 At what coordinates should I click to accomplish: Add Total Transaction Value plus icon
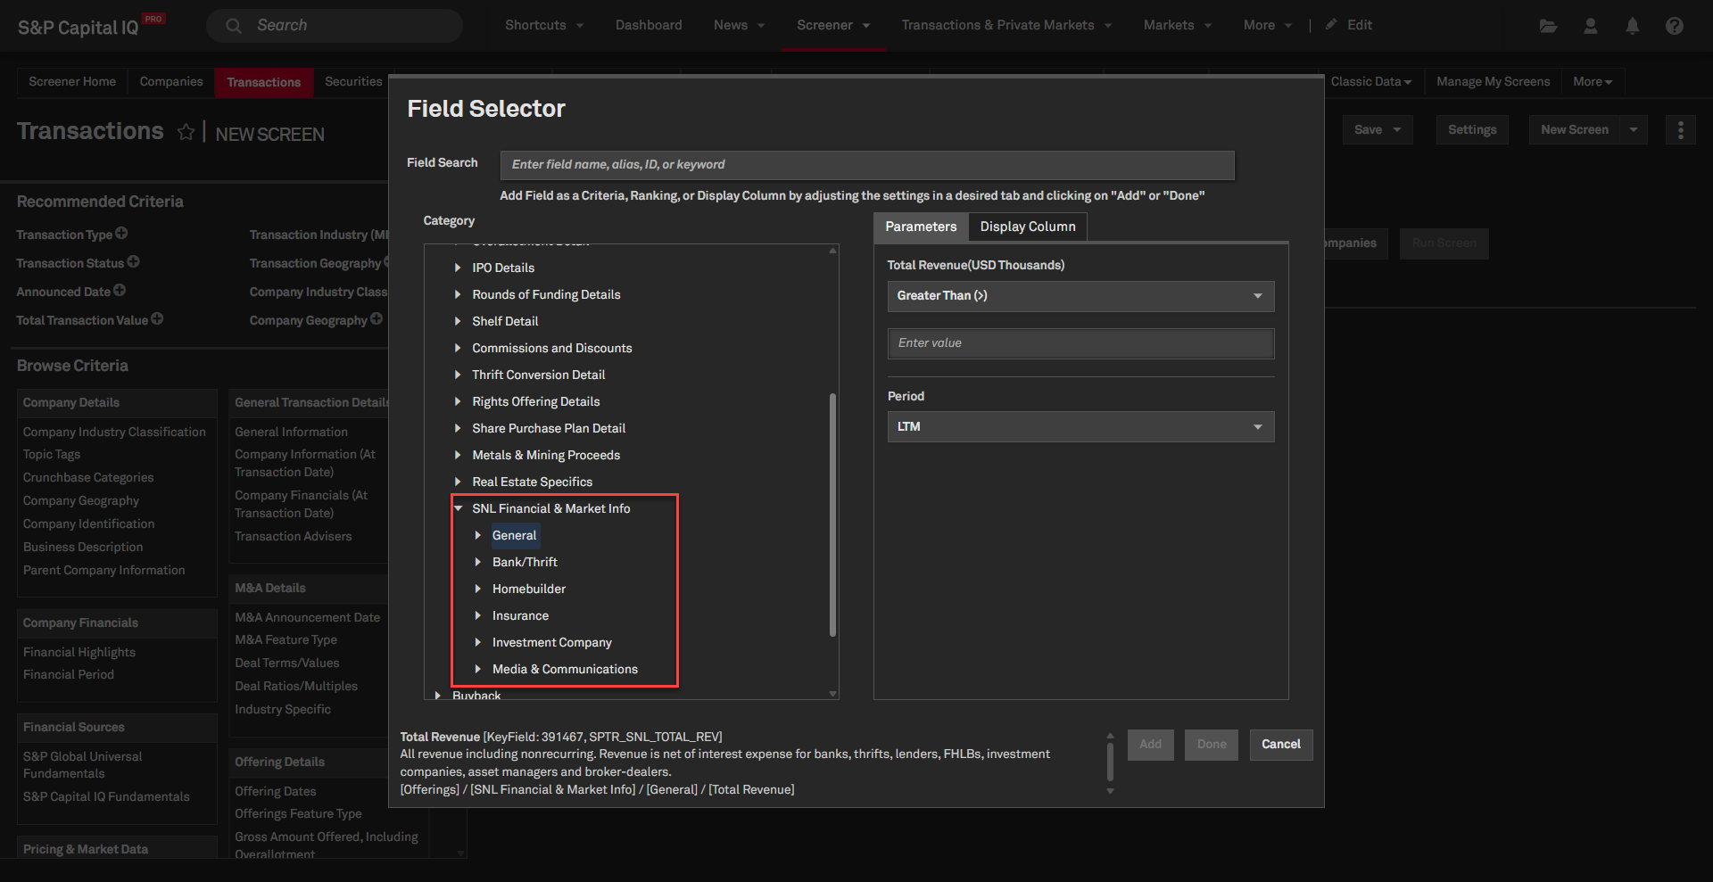click(x=157, y=318)
